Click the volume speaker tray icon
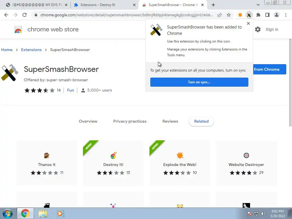This screenshot has width=292, height=219. tap(263, 214)
